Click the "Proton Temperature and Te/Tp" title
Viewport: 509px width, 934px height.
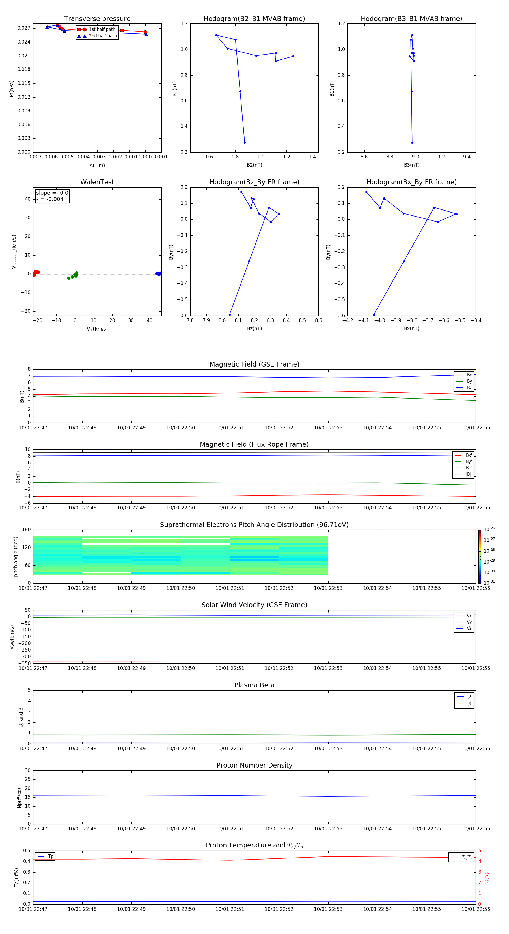[x=254, y=845]
